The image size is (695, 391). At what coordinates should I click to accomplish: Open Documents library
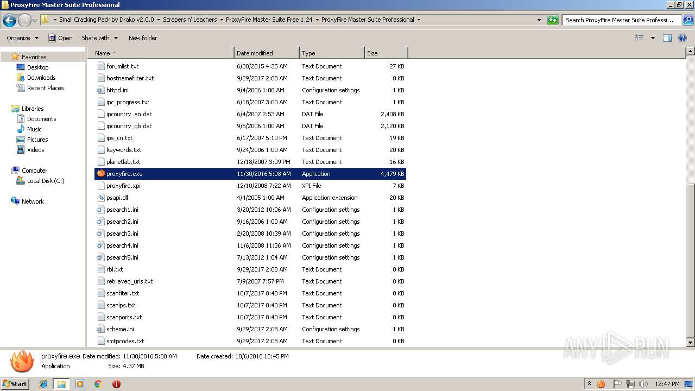pyautogui.click(x=41, y=119)
